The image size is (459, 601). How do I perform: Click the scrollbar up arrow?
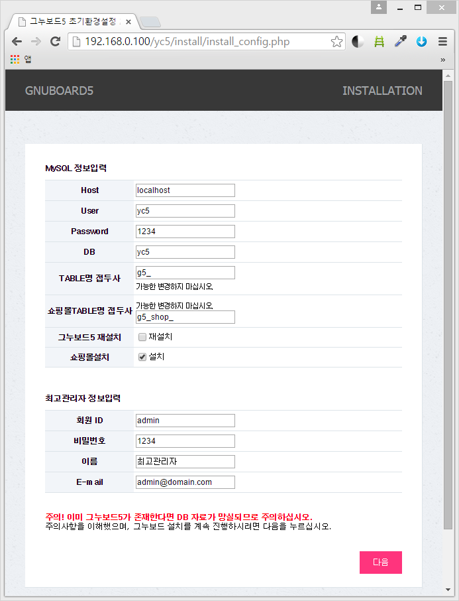[x=448, y=76]
